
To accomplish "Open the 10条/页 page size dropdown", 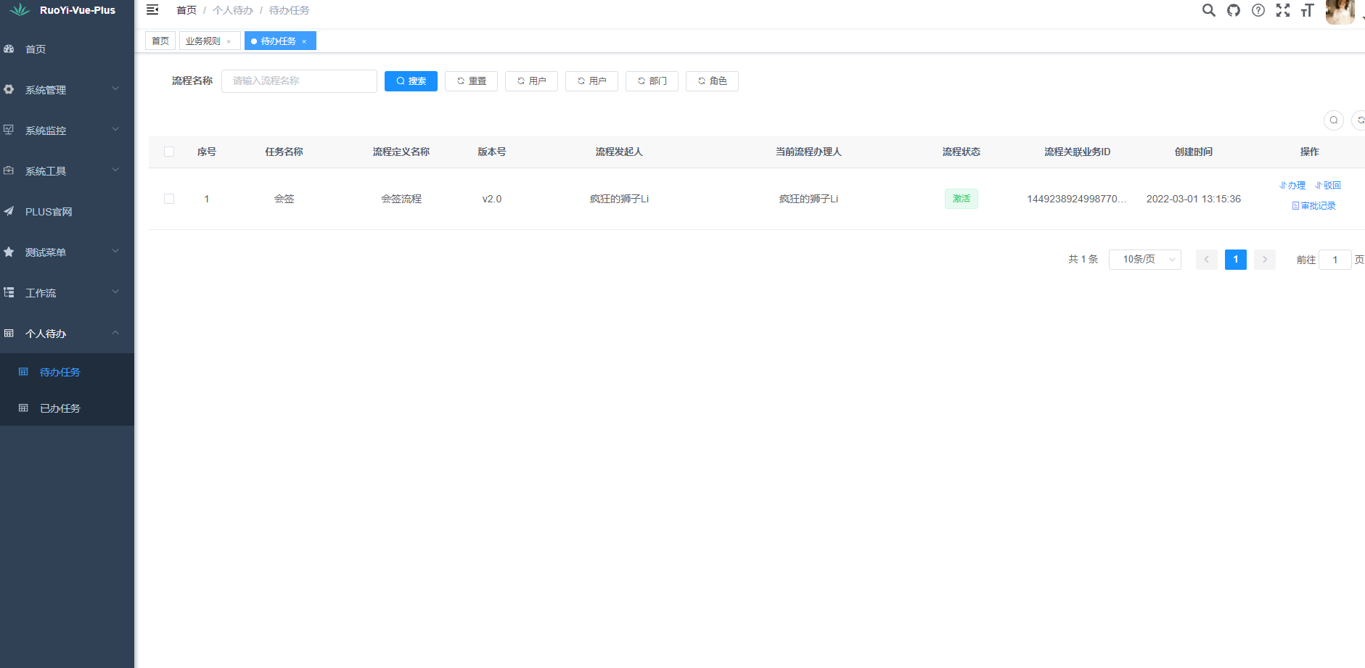I will pos(1144,260).
